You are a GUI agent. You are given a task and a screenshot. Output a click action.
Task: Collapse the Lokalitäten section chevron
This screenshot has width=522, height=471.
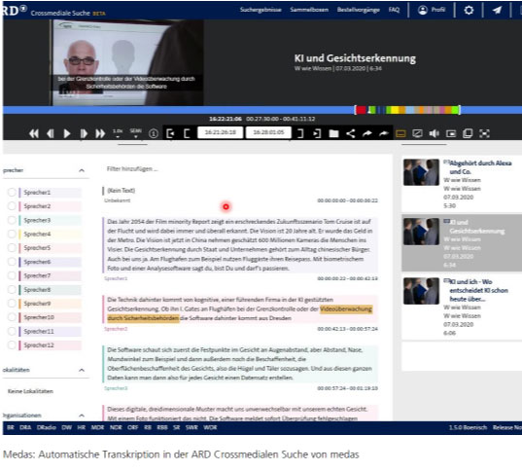tap(82, 370)
